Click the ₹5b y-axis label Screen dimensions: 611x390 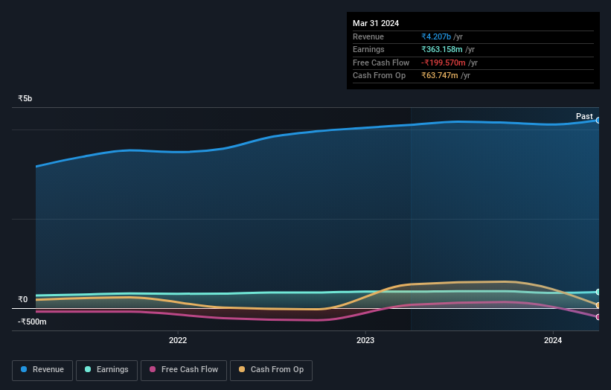(25, 98)
